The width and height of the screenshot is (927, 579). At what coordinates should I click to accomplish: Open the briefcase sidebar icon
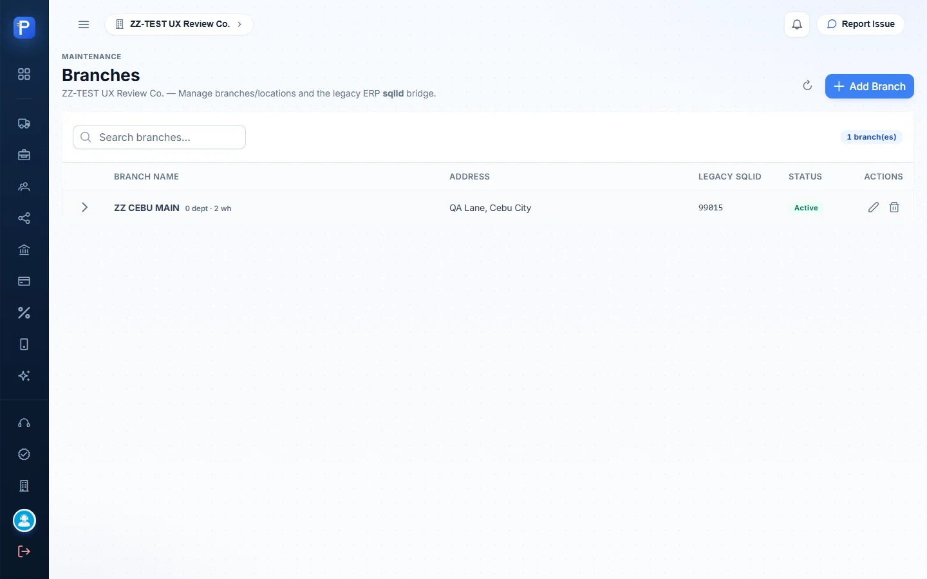(x=24, y=155)
